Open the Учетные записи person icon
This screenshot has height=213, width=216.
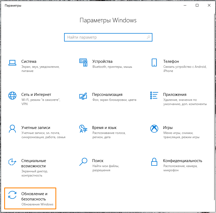coord(12,129)
